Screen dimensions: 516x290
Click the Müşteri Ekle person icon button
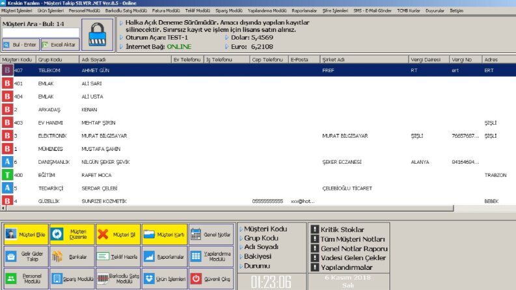26,235
